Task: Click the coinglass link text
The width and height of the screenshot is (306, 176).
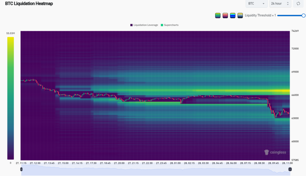Action: [278, 152]
